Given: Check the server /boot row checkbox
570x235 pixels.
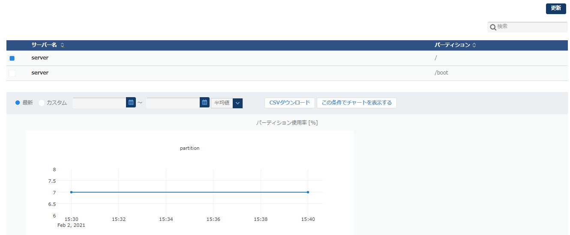Looking at the screenshot, I should pos(12,73).
